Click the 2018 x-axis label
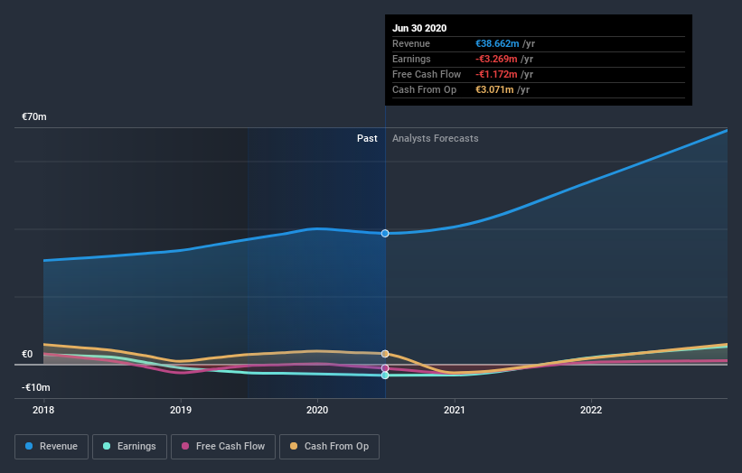This screenshot has height=473, width=742. coord(43,410)
